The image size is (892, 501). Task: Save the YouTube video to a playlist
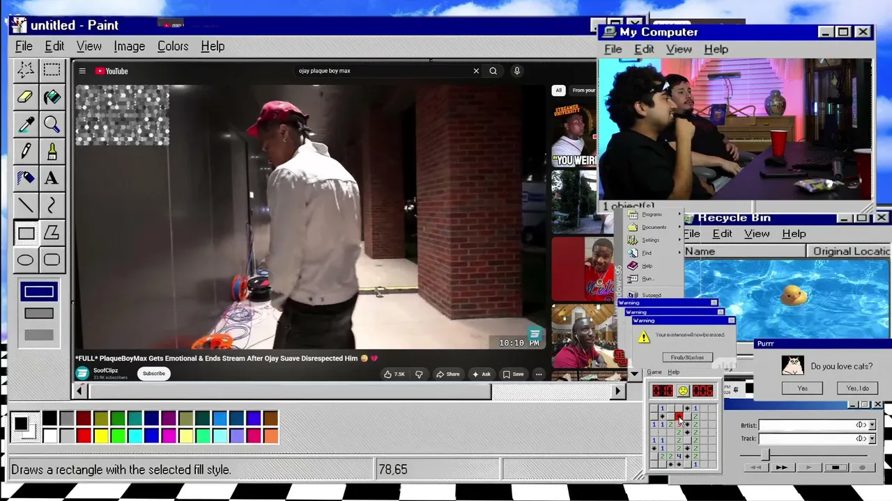pyautogui.click(x=513, y=374)
